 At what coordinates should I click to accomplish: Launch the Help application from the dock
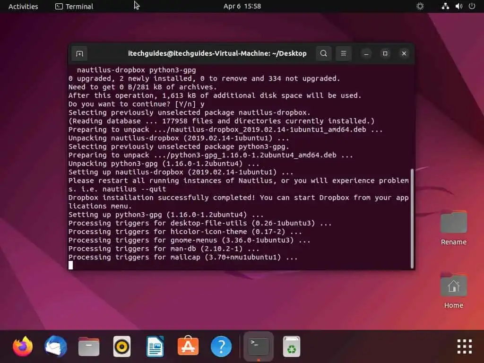point(221,346)
